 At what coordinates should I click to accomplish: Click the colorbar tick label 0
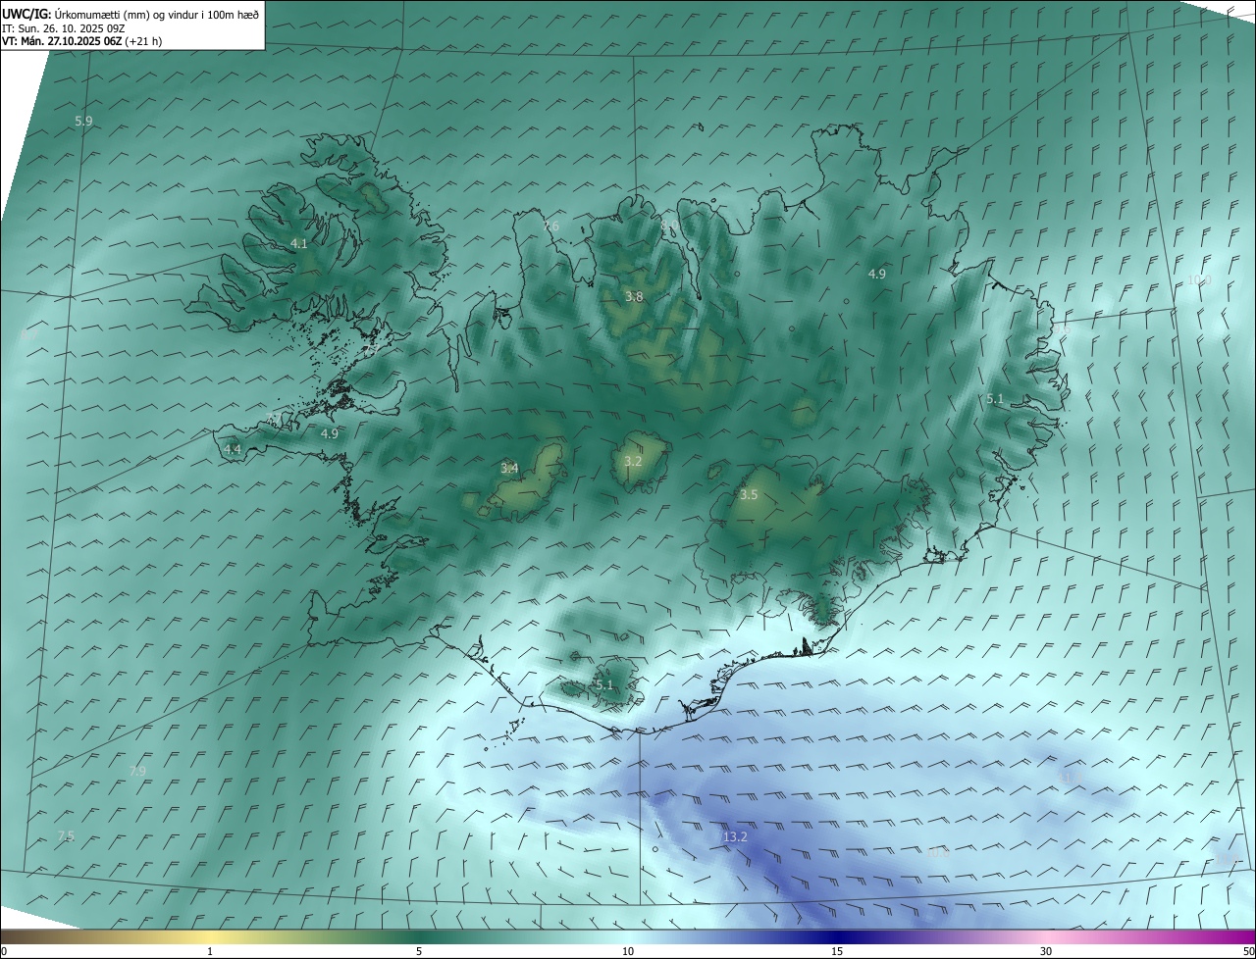click(4, 951)
